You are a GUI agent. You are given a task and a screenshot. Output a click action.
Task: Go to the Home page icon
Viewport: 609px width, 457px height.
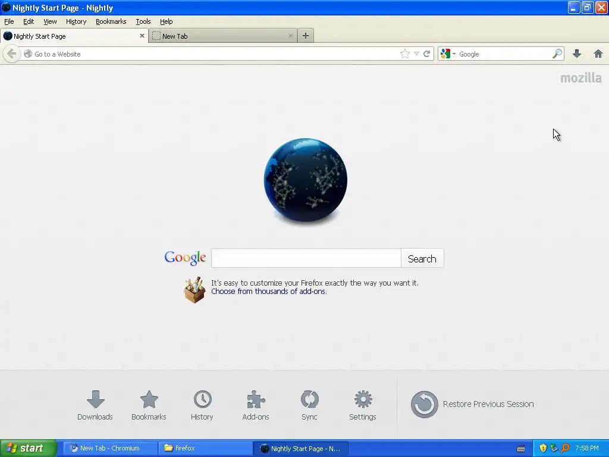pyautogui.click(x=598, y=54)
